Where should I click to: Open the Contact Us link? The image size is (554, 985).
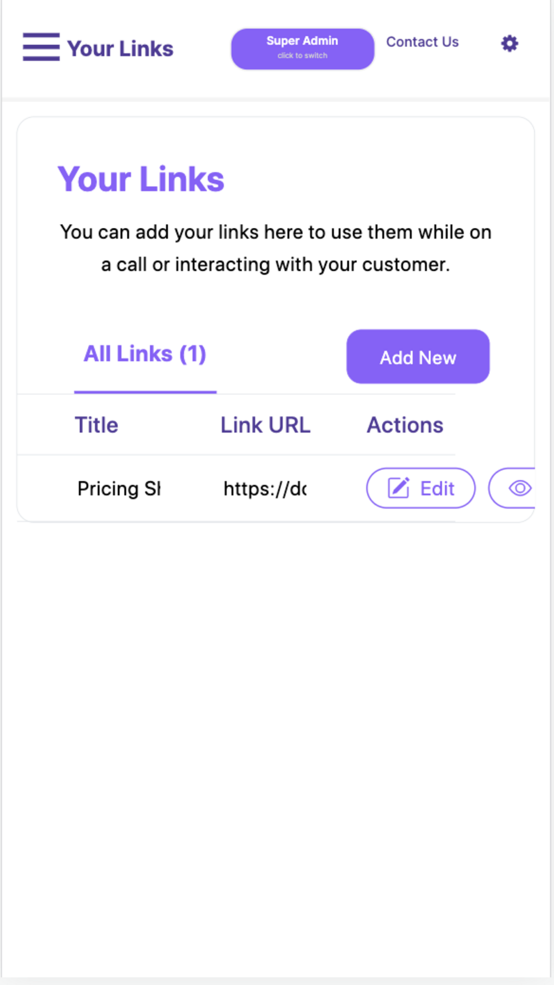pyautogui.click(x=422, y=42)
